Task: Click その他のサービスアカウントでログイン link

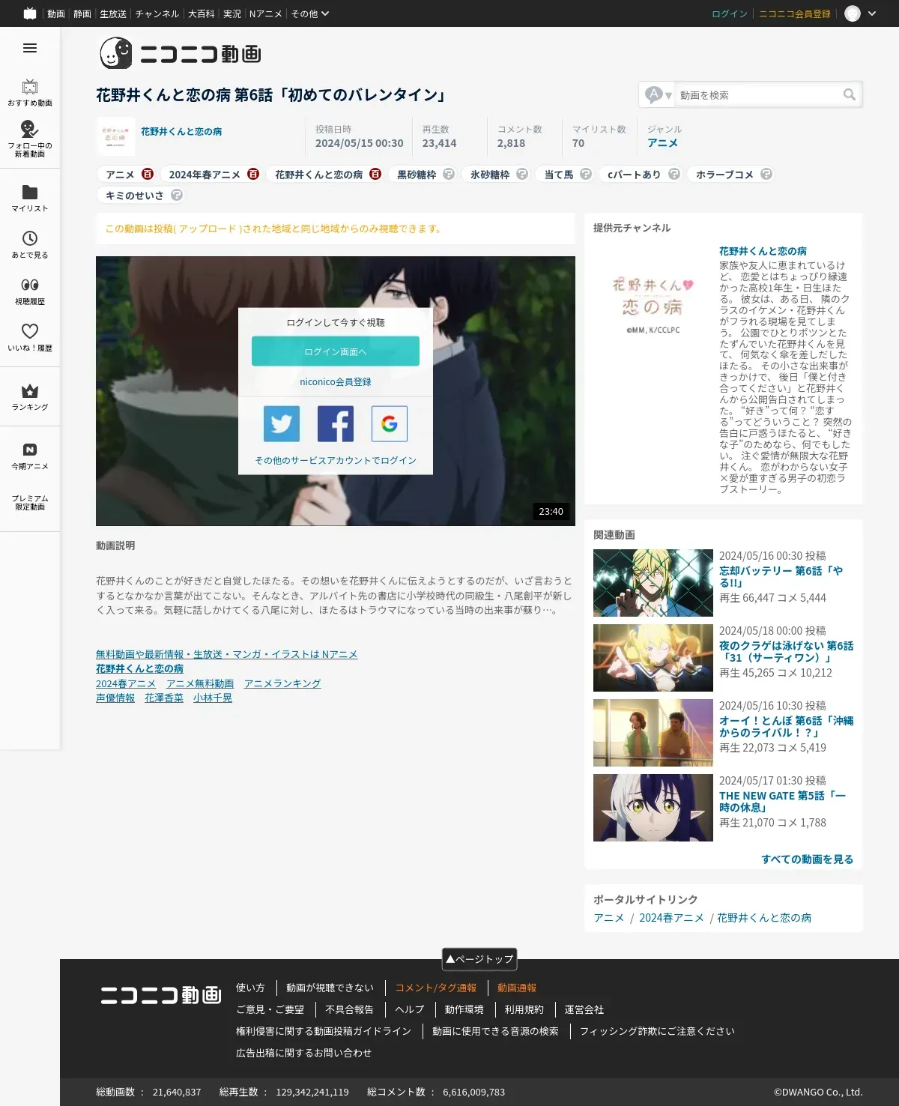Action: pos(336,460)
